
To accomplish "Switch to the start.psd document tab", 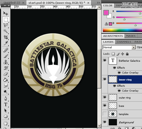I will coord(57,3).
